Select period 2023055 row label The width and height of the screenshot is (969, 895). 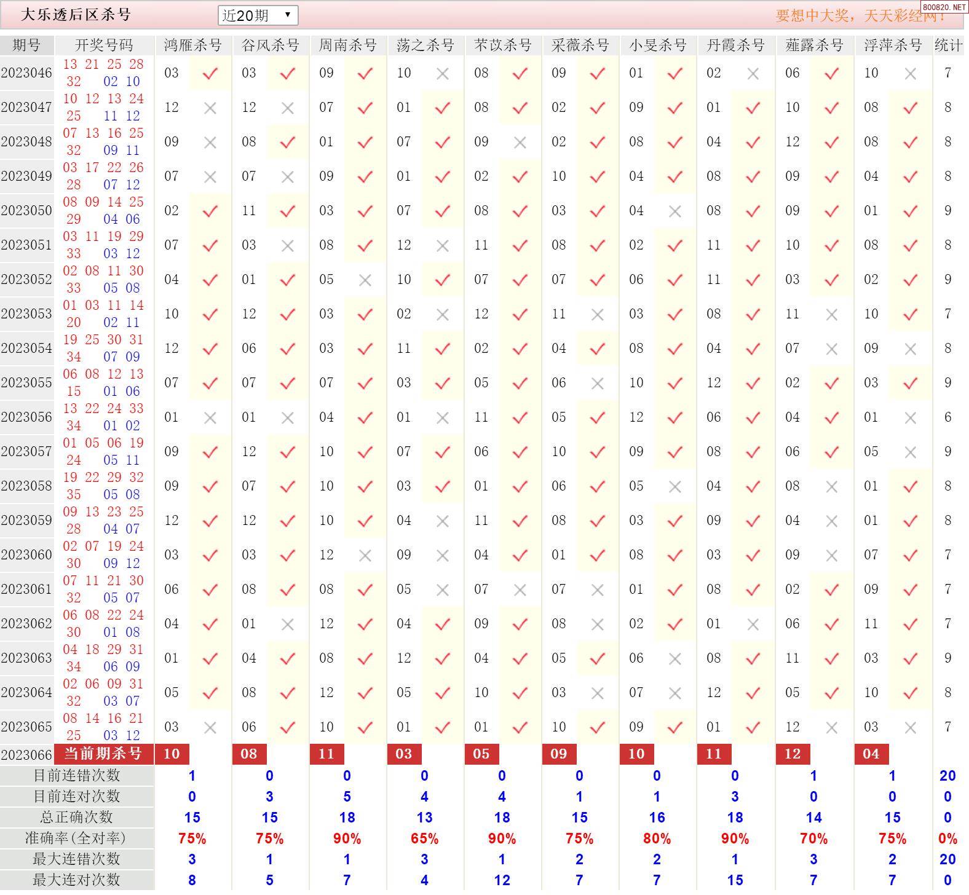pos(26,382)
